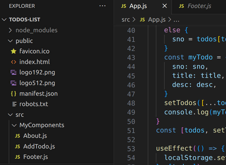Image resolution: width=226 pixels, height=165 pixels.
Task: Collapse the TODOS-LIST project root
Action: [4, 19]
